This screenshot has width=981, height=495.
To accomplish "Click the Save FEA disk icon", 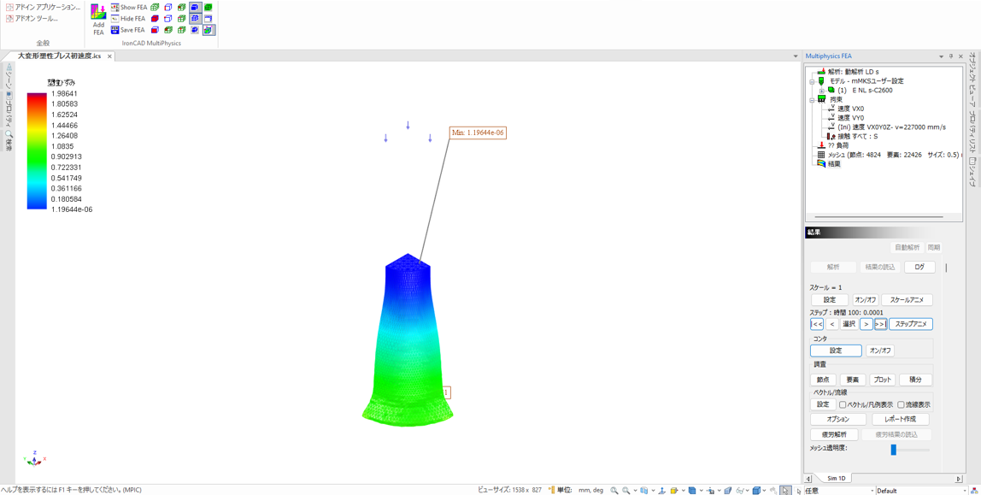I will (x=115, y=30).
